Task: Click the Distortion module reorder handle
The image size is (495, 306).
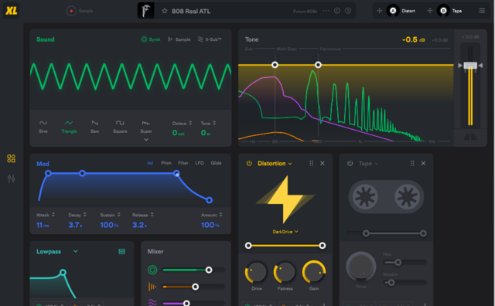Action: pyautogui.click(x=311, y=163)
